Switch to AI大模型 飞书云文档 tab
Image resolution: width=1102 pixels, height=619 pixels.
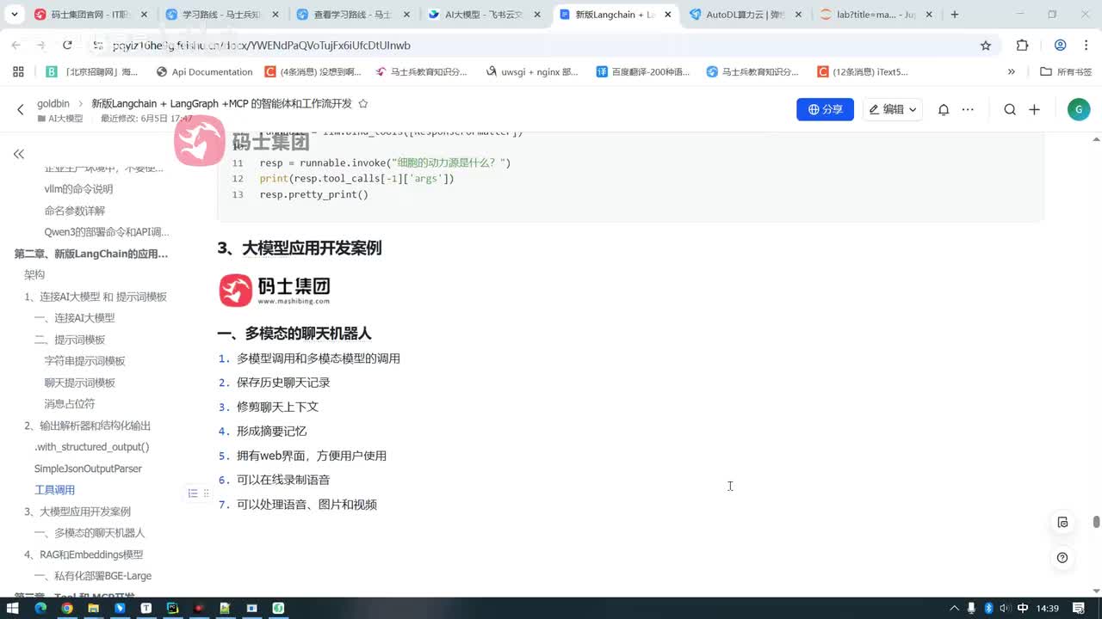point(485,15)
